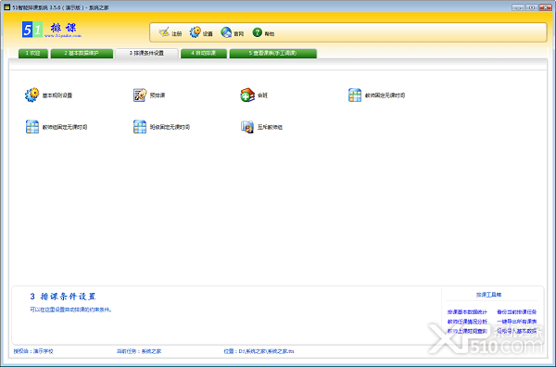Viewport: 556px width, 367px height.
Task: Click the www.51paike.com URL under logo
Action: coord(63,36)
